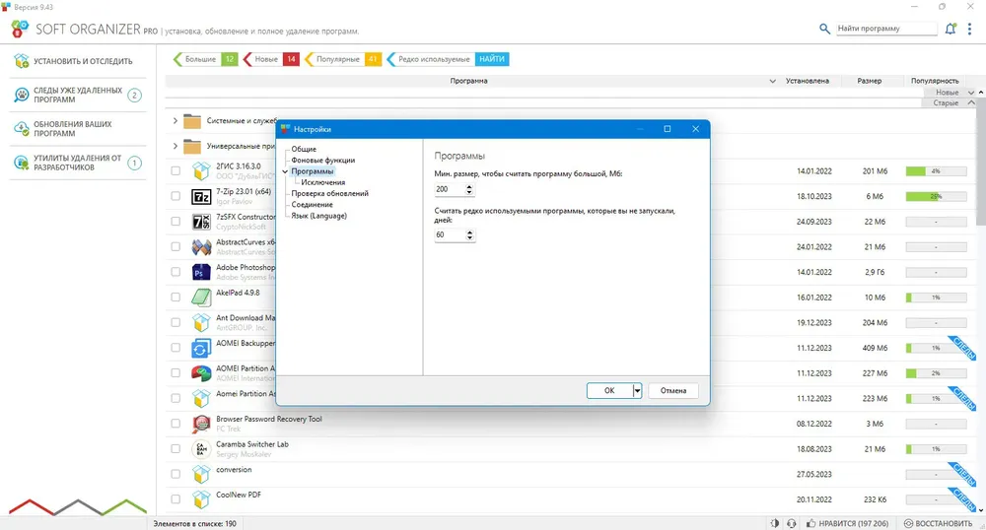Viewport: 986px width, 530px height.
Task: Open the Проверка обновлений settings section
Action: click(329, 193)
